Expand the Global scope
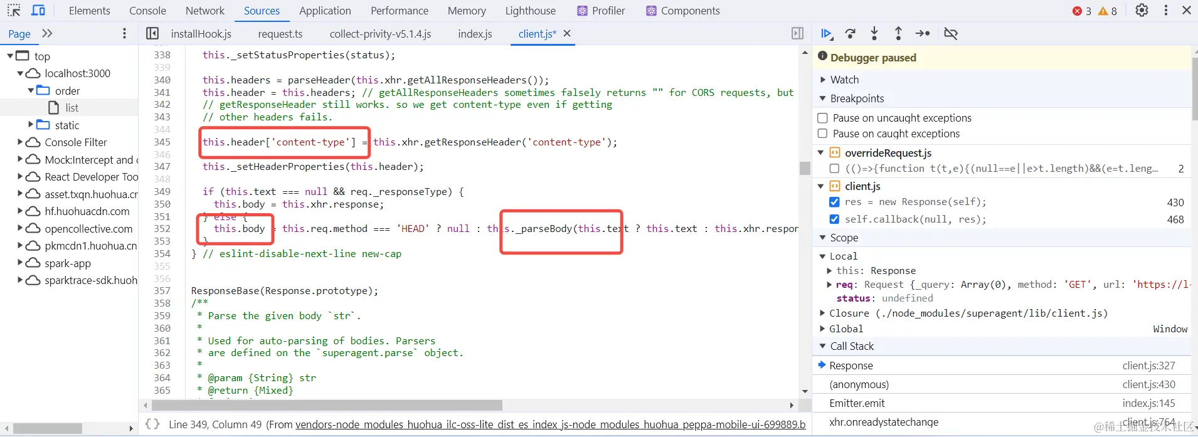The image size is (1198, 437). click(x=822, y=329)
